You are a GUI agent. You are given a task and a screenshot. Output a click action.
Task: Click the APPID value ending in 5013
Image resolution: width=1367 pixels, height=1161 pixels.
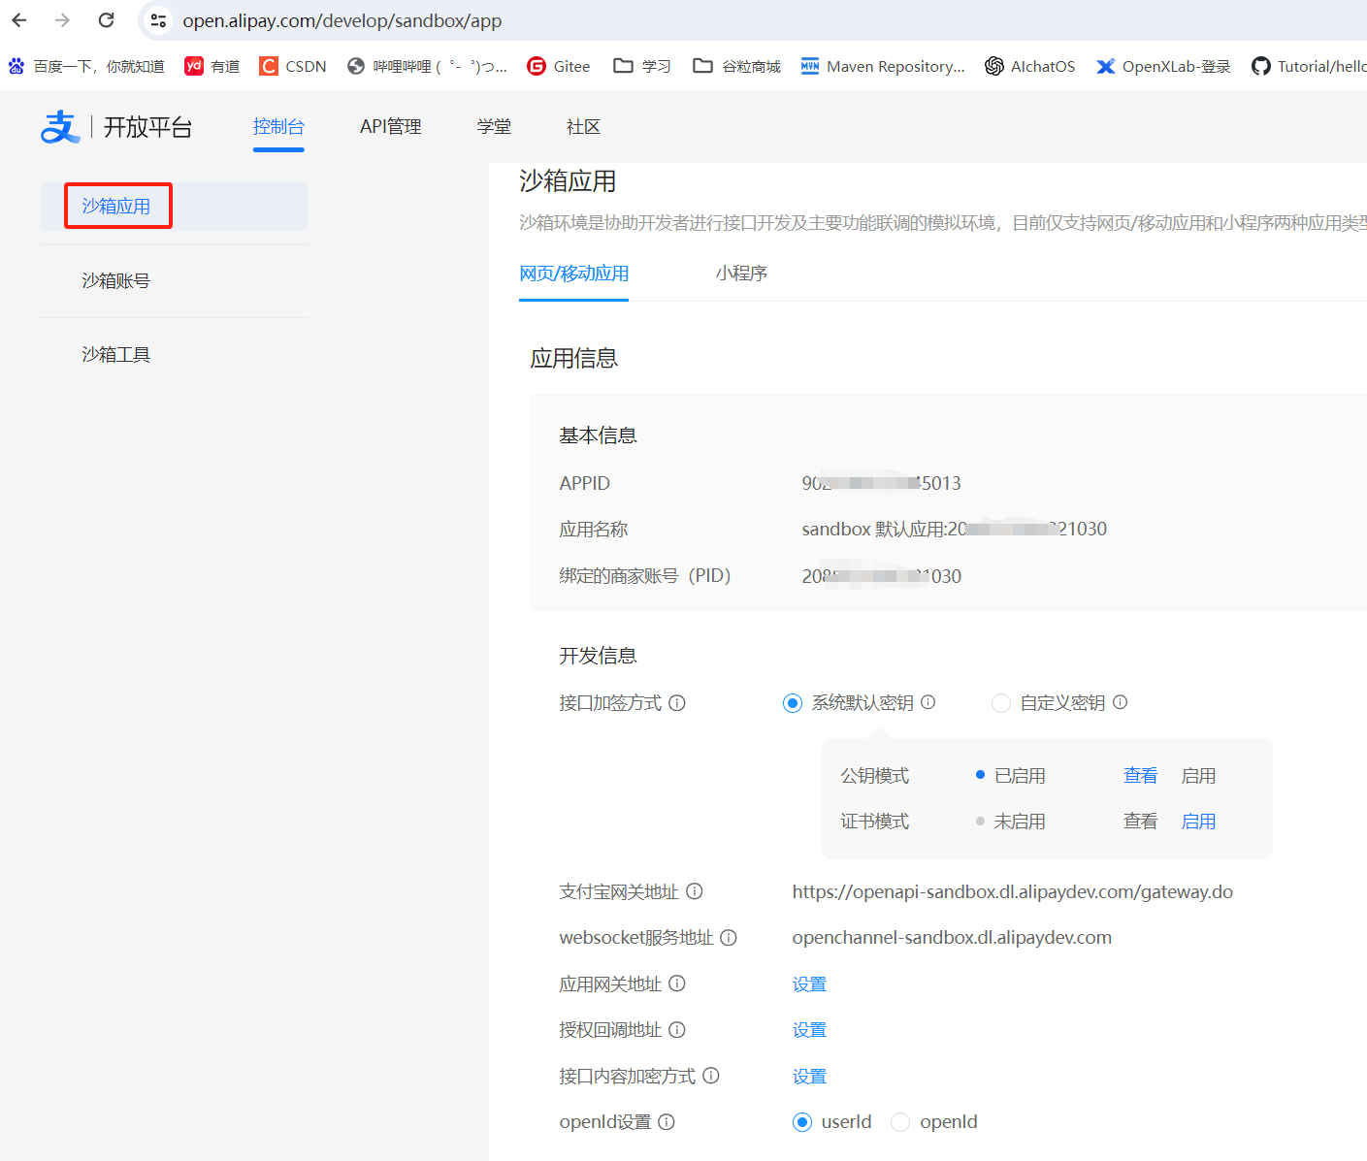[x=881, y=483]
